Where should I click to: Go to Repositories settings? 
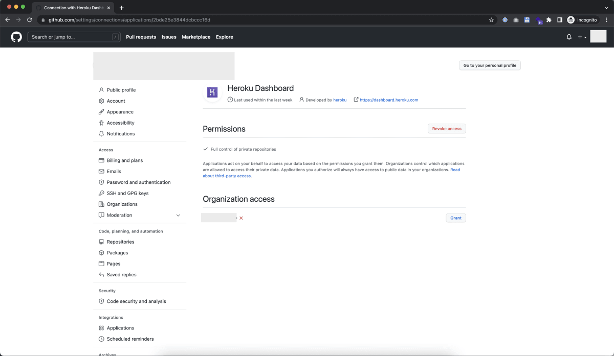121,242
